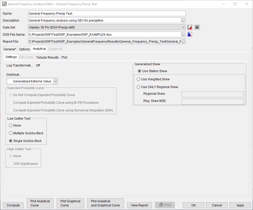Click into the Name text field
253x210 pixels.
[106, 13]
